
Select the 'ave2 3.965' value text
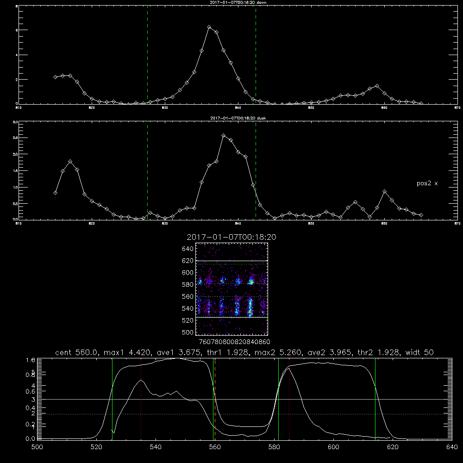(330, 352)
